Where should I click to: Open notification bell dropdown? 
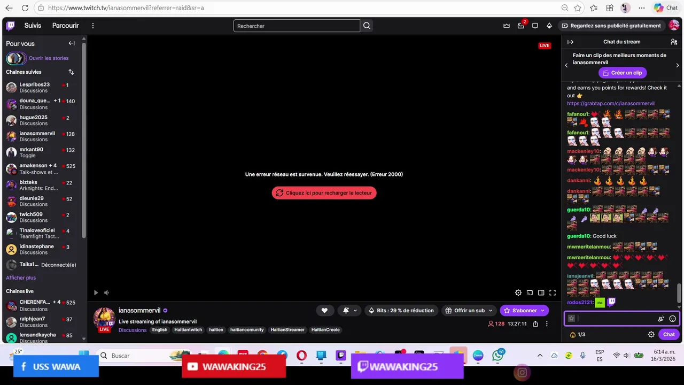pos(349,310)
